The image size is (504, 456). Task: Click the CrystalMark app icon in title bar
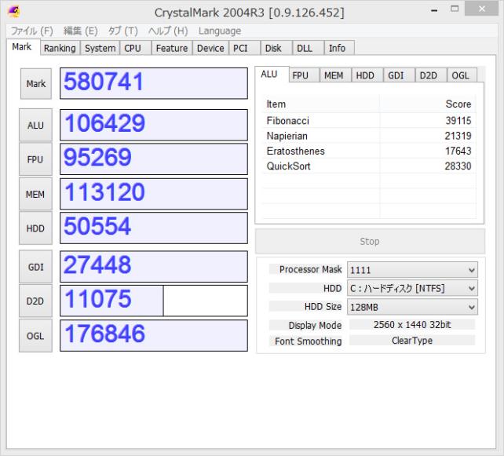tap(13, 13)
